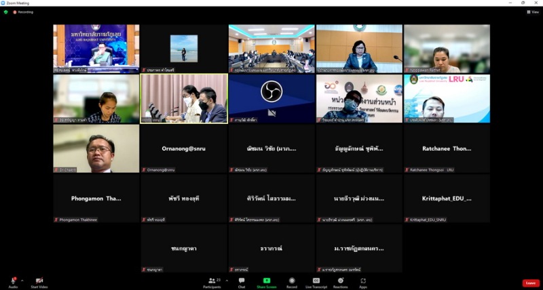This screenshot has width=543, height=290.
Task: Click the green encryption shield icon
Action: click(6, 12)
